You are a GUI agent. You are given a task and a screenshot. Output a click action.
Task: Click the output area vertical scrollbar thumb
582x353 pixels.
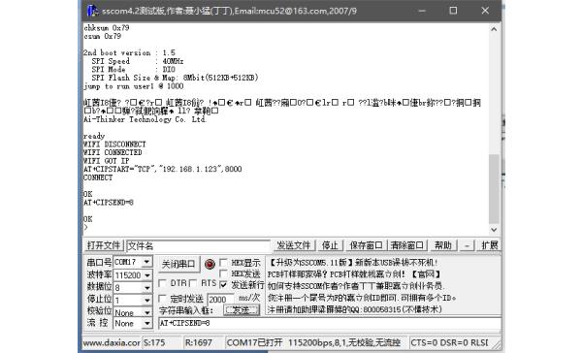pos(494,188)
